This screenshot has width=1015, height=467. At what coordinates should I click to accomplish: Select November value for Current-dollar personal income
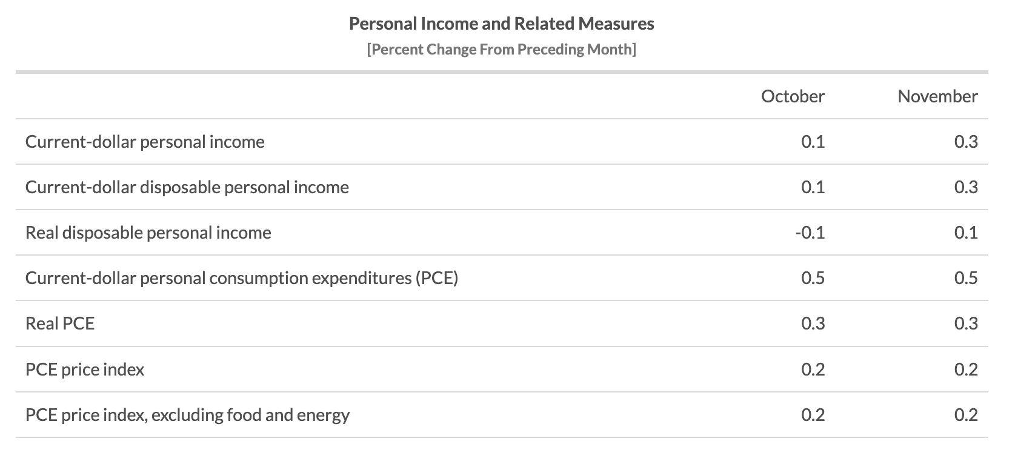pyautogui.click(x=965, y=142)
